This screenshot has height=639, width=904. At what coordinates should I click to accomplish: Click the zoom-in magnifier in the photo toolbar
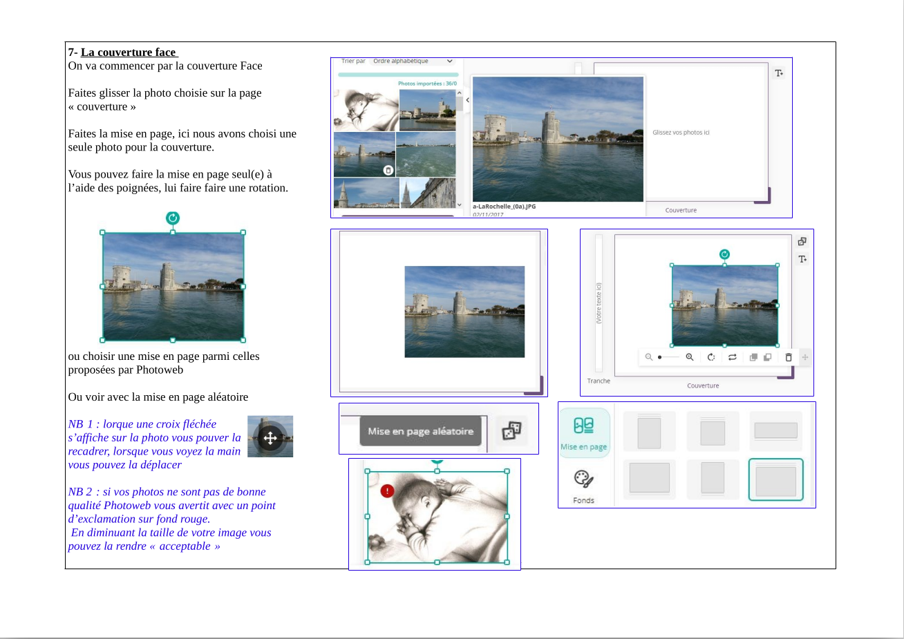pos(689,357)
